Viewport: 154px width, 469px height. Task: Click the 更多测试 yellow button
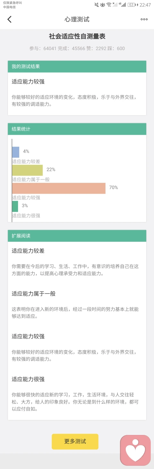click(75, 441)
